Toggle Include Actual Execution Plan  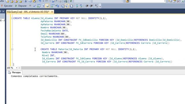point(53,6)
